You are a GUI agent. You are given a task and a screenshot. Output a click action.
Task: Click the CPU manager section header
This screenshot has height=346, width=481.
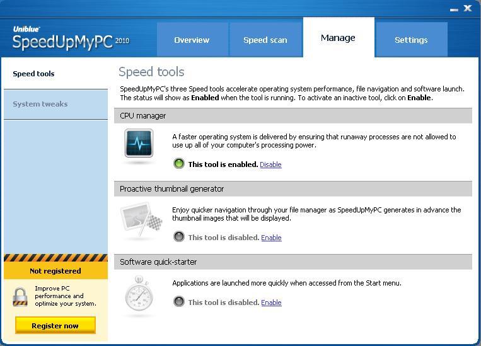[x=293, y=115]
